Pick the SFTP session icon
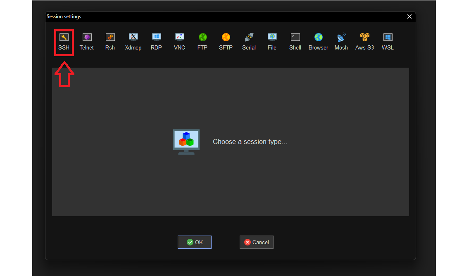 226,42
